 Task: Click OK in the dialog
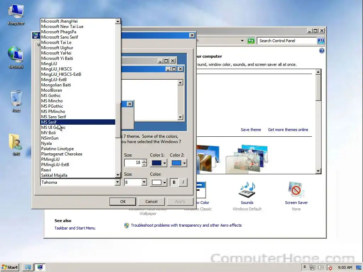[123, 202]
